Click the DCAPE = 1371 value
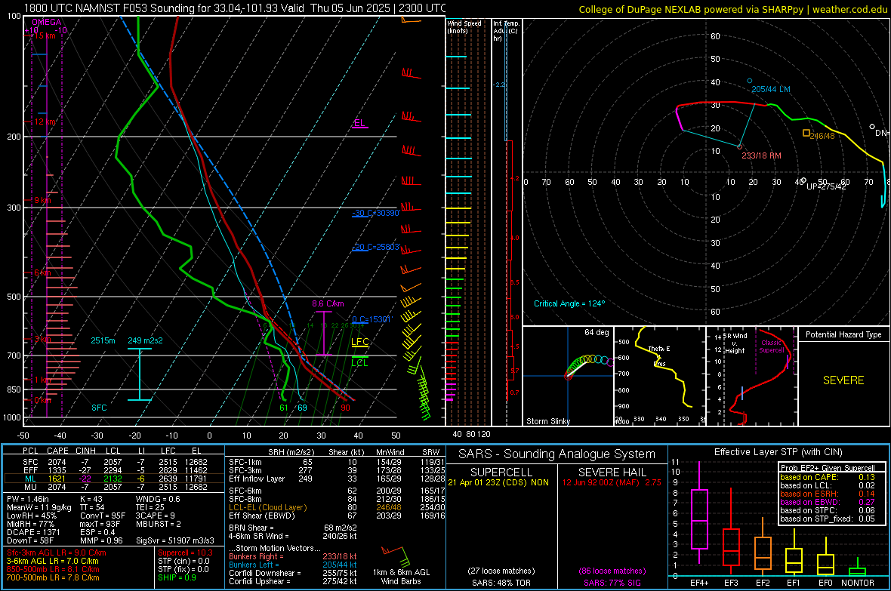This screenshot has height=591, width=891. tap(33, 532)
